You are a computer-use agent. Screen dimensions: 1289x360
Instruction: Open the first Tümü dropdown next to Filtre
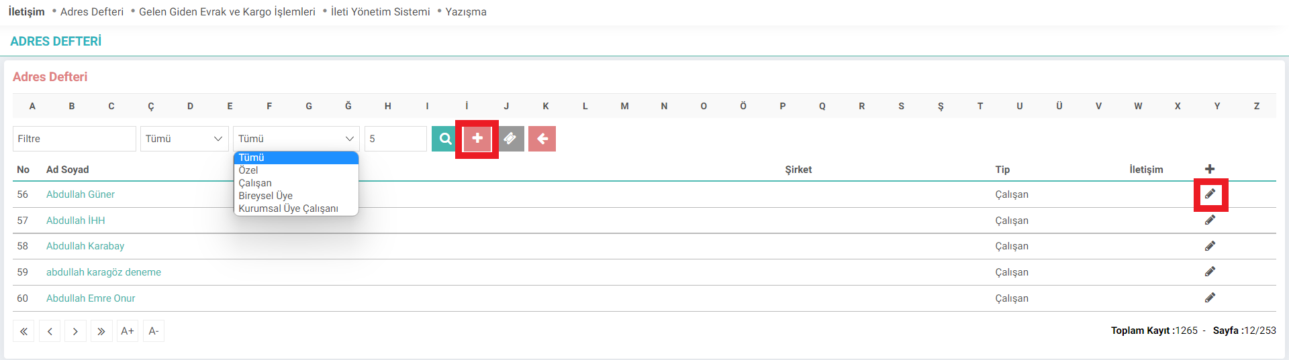(185, 139)
